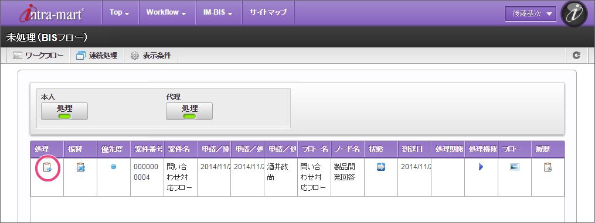Toggle the 代理 処理 button
The height and width of the screenshot is (223, 595).
(189, 111)
